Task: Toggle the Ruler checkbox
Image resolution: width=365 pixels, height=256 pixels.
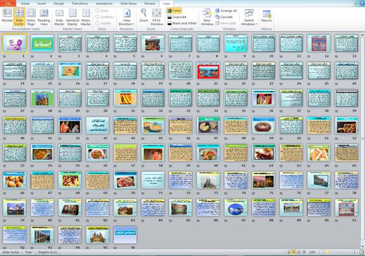Action: coord(97,11)
